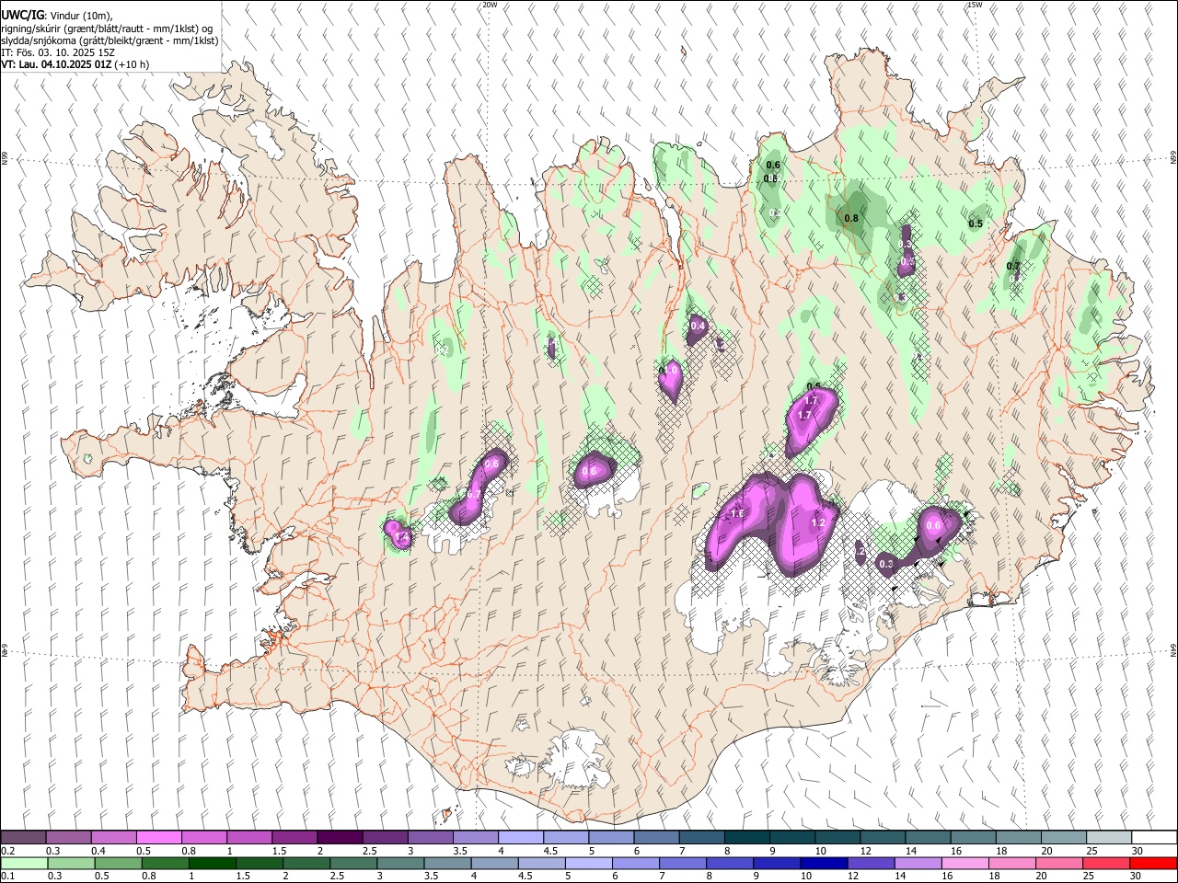Click the '0.4' label in the colour legend
The width and height of the screenshot is (1178, 883).
click(x=98, y=851)
